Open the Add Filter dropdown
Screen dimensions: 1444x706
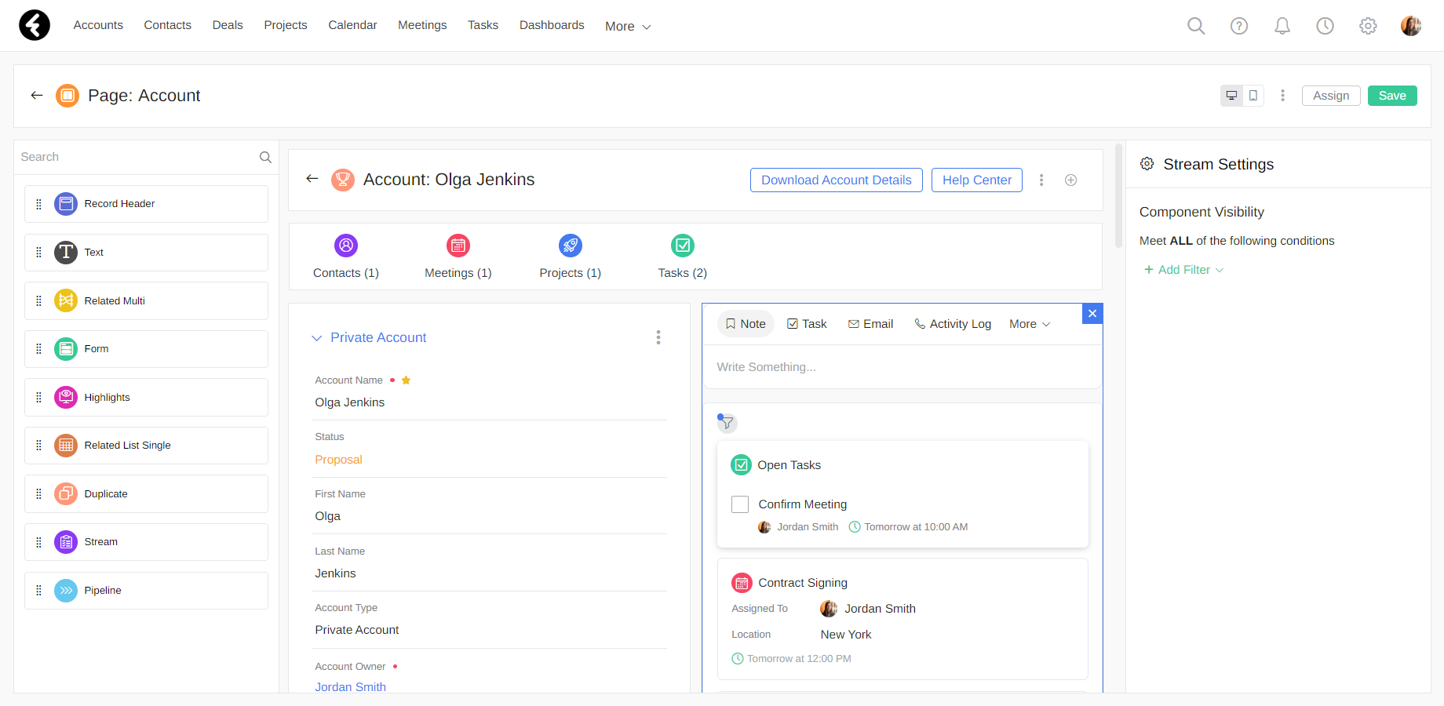[1183, 270]
